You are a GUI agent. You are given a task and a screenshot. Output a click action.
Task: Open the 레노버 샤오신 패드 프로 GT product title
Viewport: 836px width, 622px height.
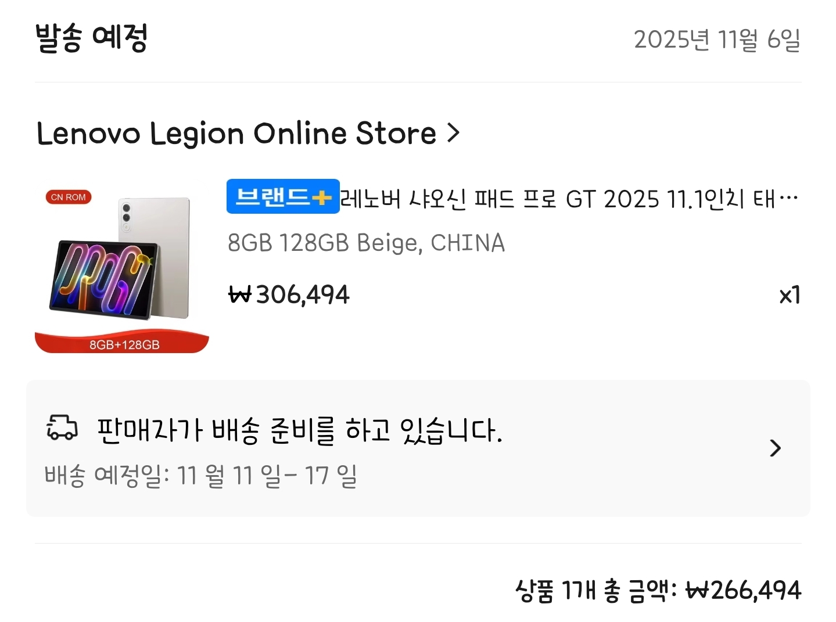569,199
